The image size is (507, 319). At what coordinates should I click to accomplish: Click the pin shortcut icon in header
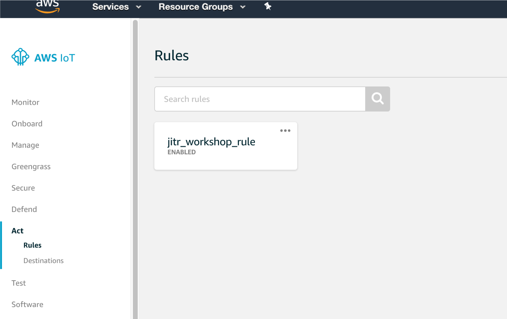268,6
